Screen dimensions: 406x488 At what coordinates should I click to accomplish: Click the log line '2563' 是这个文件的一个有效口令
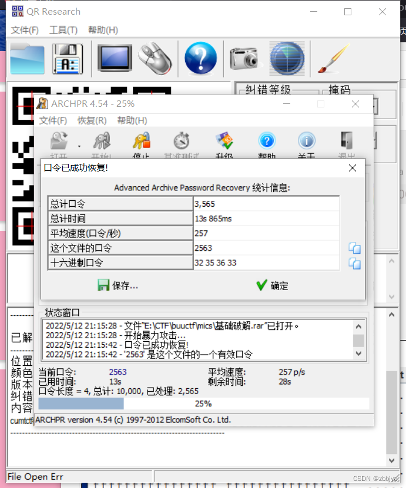(149, 355)
